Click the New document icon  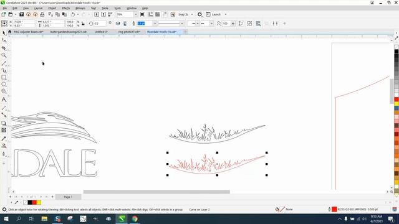[4, 14]
